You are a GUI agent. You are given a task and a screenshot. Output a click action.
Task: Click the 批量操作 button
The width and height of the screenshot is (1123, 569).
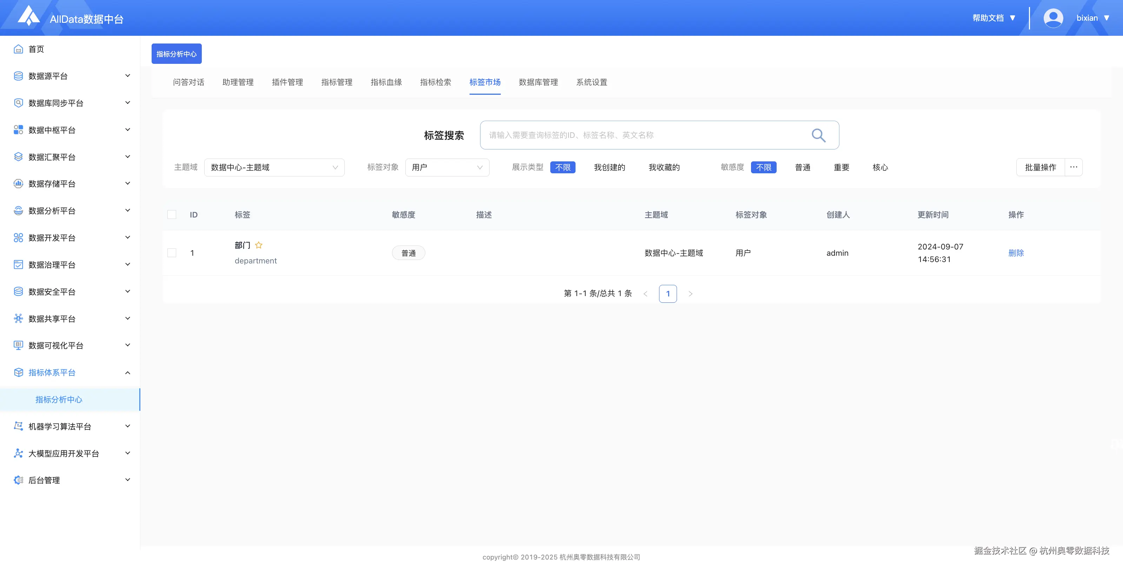(x=1040, y=167)
